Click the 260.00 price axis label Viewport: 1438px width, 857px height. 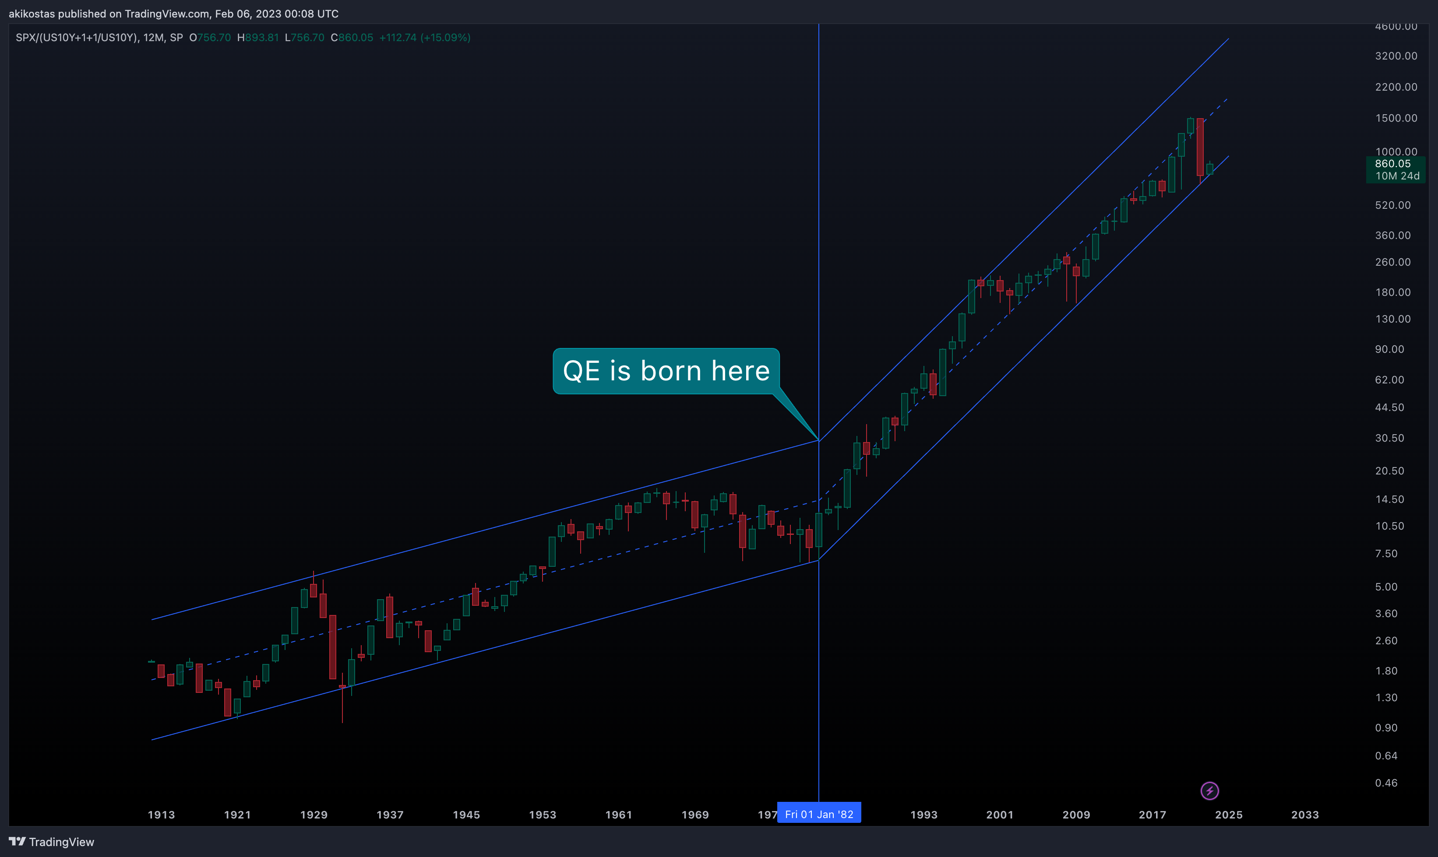point(1392,262)
